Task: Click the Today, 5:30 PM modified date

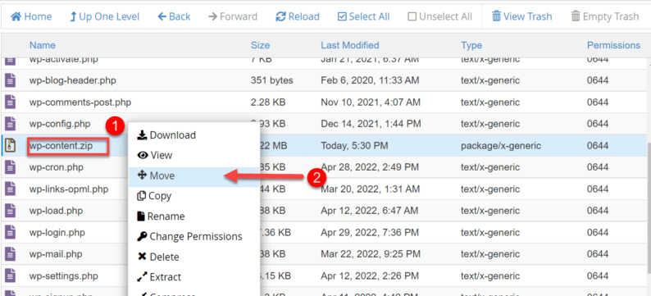Action: pos(354,146)
